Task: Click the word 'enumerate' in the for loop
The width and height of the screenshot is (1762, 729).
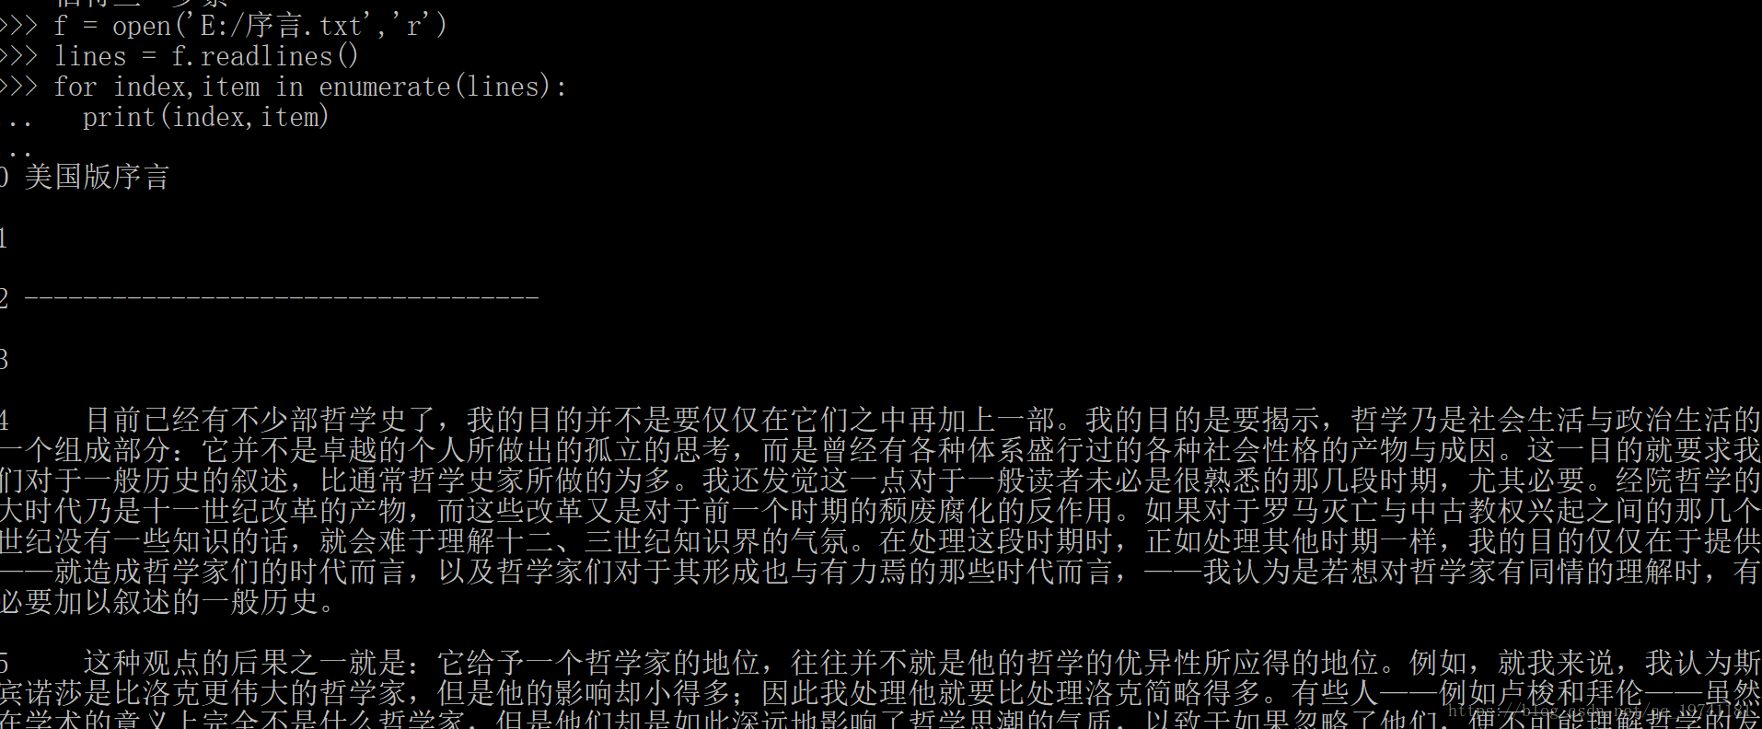Action: click(385, 87)
